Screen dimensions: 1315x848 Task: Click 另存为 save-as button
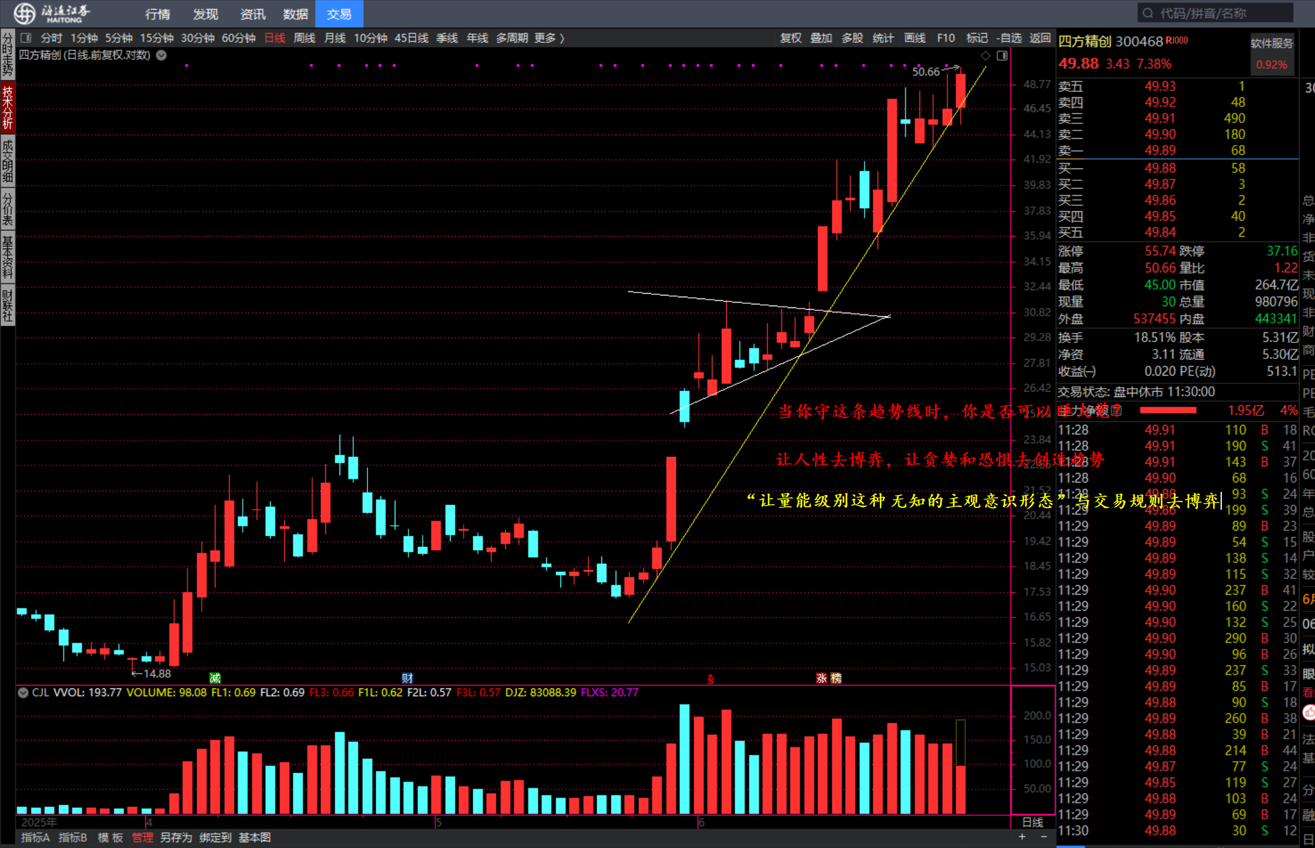click(176, 837)
